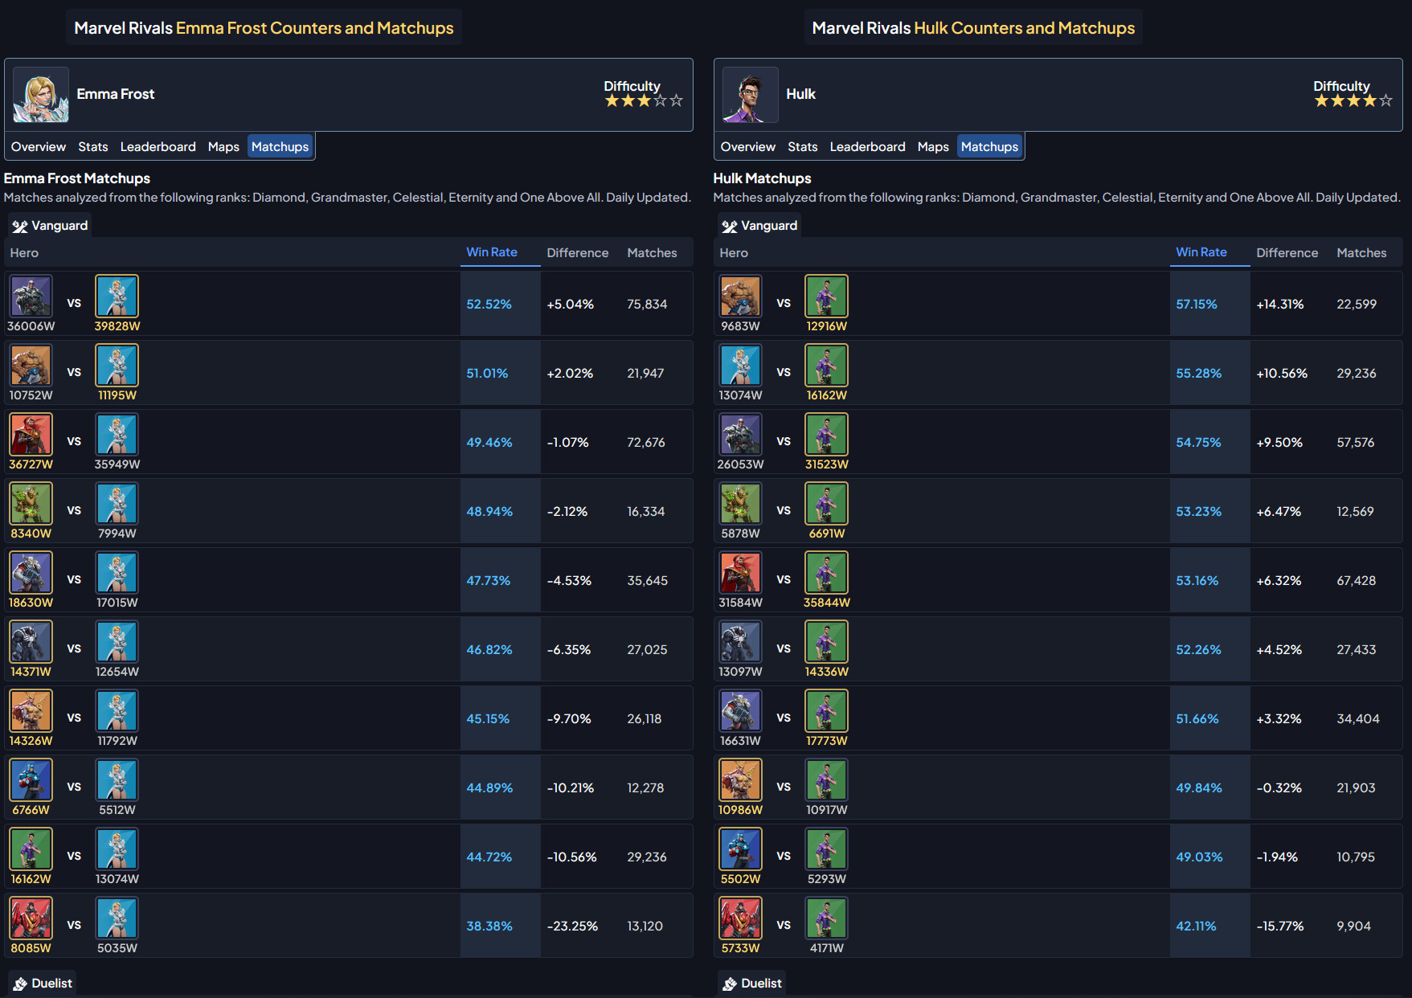
Task: Click the 38.38% win rate value
Action: click(489, 926)
